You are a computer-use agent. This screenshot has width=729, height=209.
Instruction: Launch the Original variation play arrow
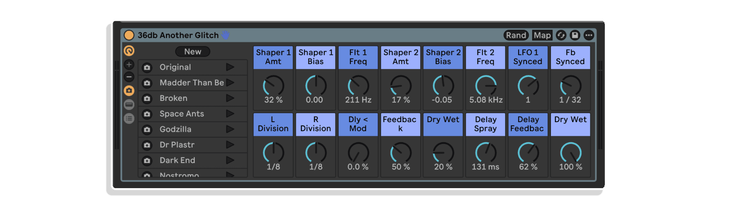(230, 67)
